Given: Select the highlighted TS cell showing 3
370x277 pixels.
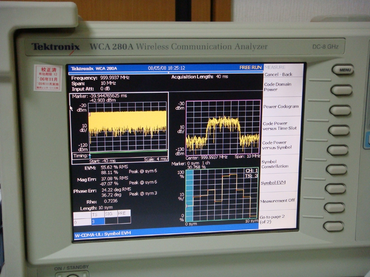Looking at the screenshot, I should point(98,222).
